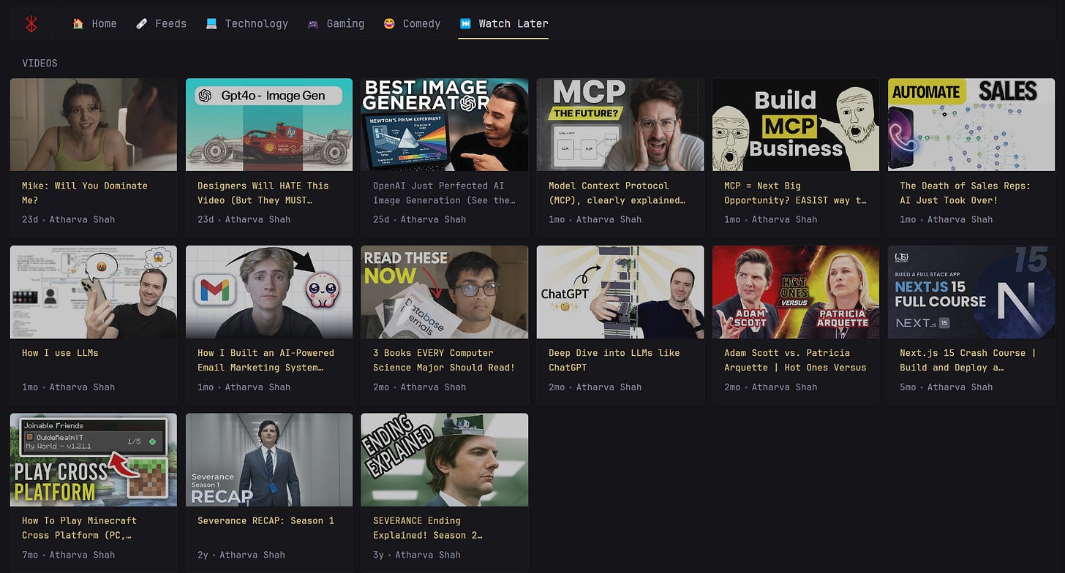Image resolution: width=1065 pixels, height=573 pixels.
Task: Click the 'Severance RECAP: Season 1' title
Action: pos(266,520)
